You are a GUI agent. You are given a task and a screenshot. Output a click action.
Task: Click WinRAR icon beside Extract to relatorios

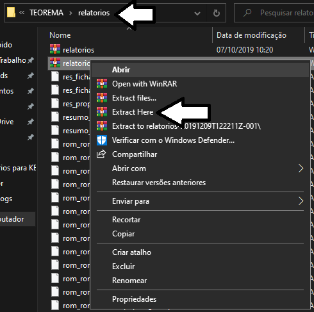102,126
